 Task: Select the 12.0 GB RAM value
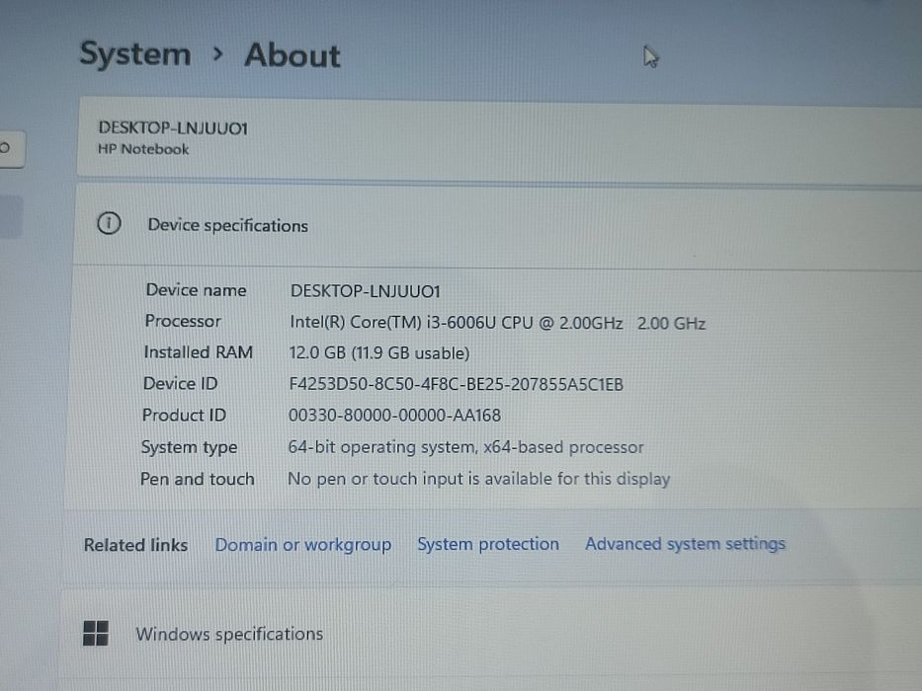coord(379,353)
